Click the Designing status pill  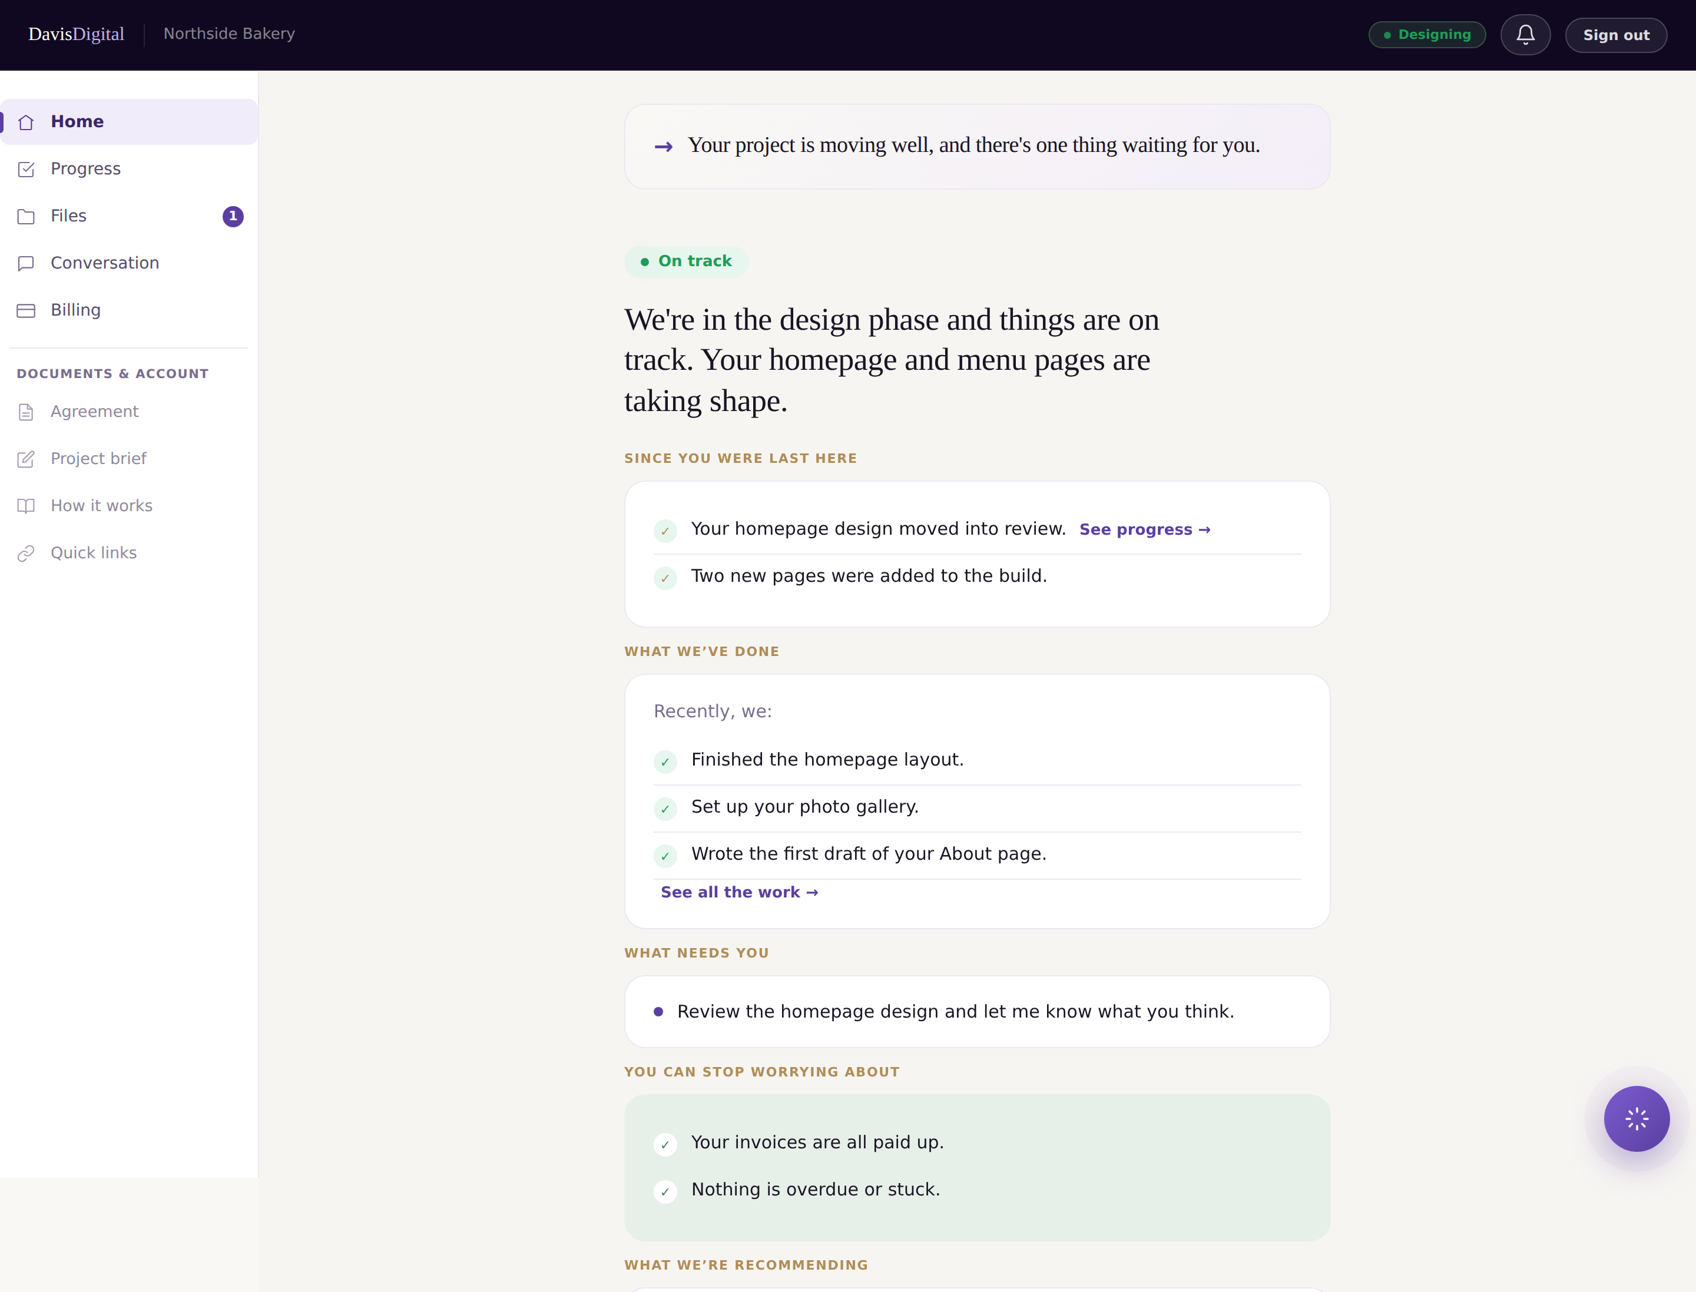(x=1427, y=35)
